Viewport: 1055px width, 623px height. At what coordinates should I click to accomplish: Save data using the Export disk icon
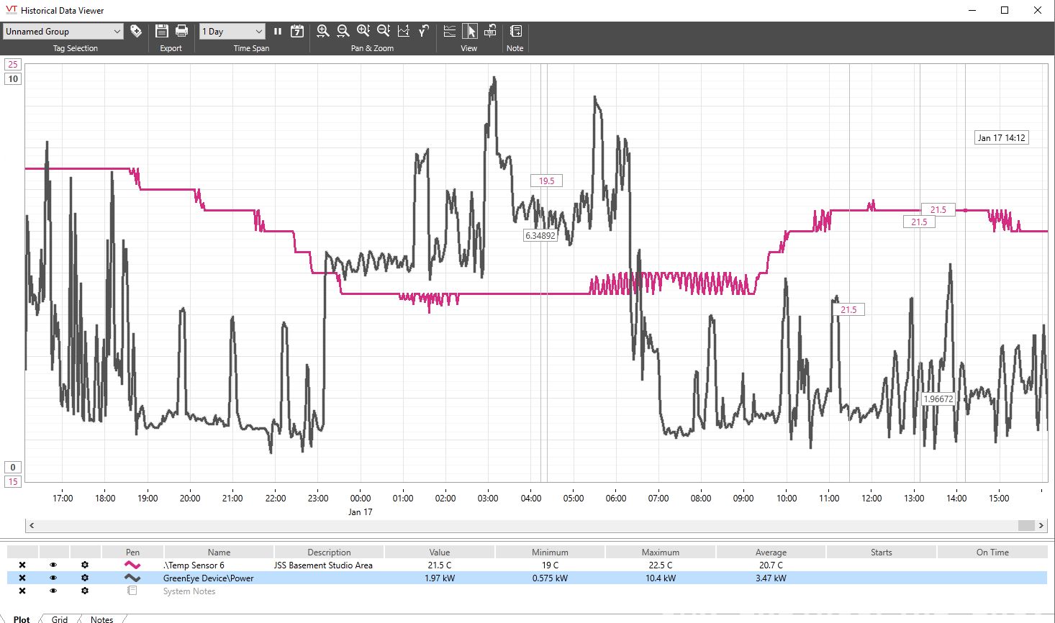(162, 31)
